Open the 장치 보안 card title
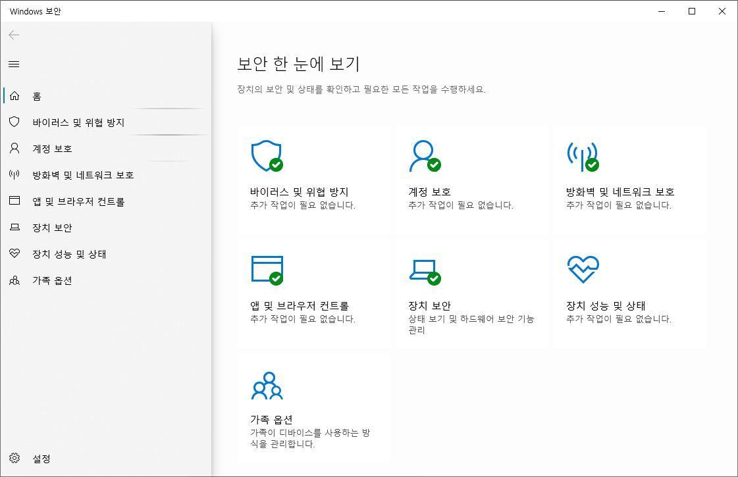The height and width of the screenshot is (477, 738). [x=430, y=306]
